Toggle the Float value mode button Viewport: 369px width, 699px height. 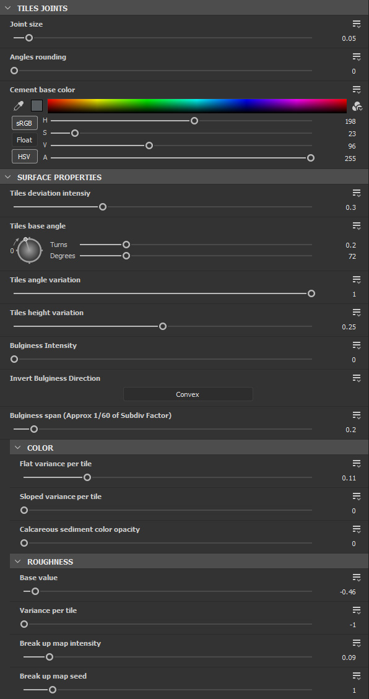[25, 140]
